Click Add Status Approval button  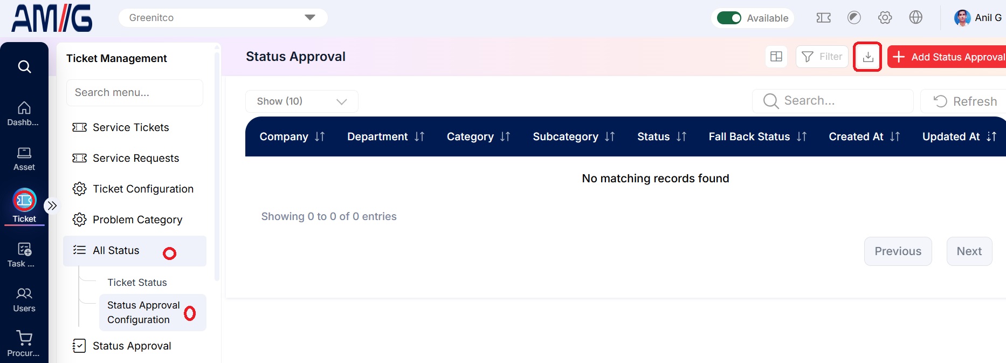click(x=947, y=57)
